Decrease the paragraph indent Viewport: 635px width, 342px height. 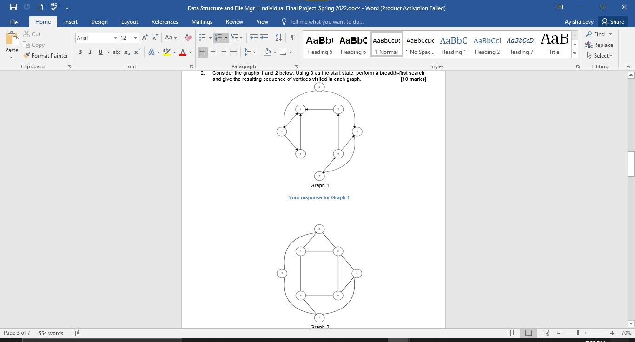click(x=253, y=38)
